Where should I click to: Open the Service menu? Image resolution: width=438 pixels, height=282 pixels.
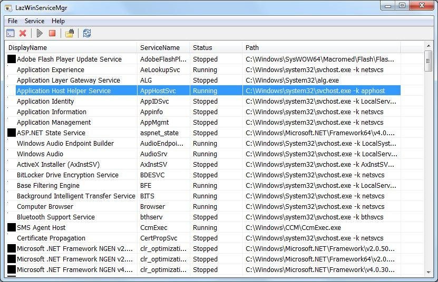(34, 21)
